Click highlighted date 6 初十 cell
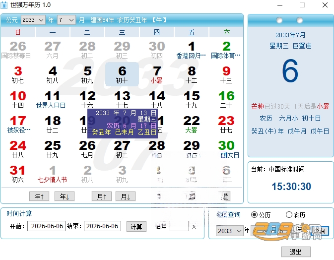The height and width of the screenshot is (260, 334). click(x=122, y=74)
